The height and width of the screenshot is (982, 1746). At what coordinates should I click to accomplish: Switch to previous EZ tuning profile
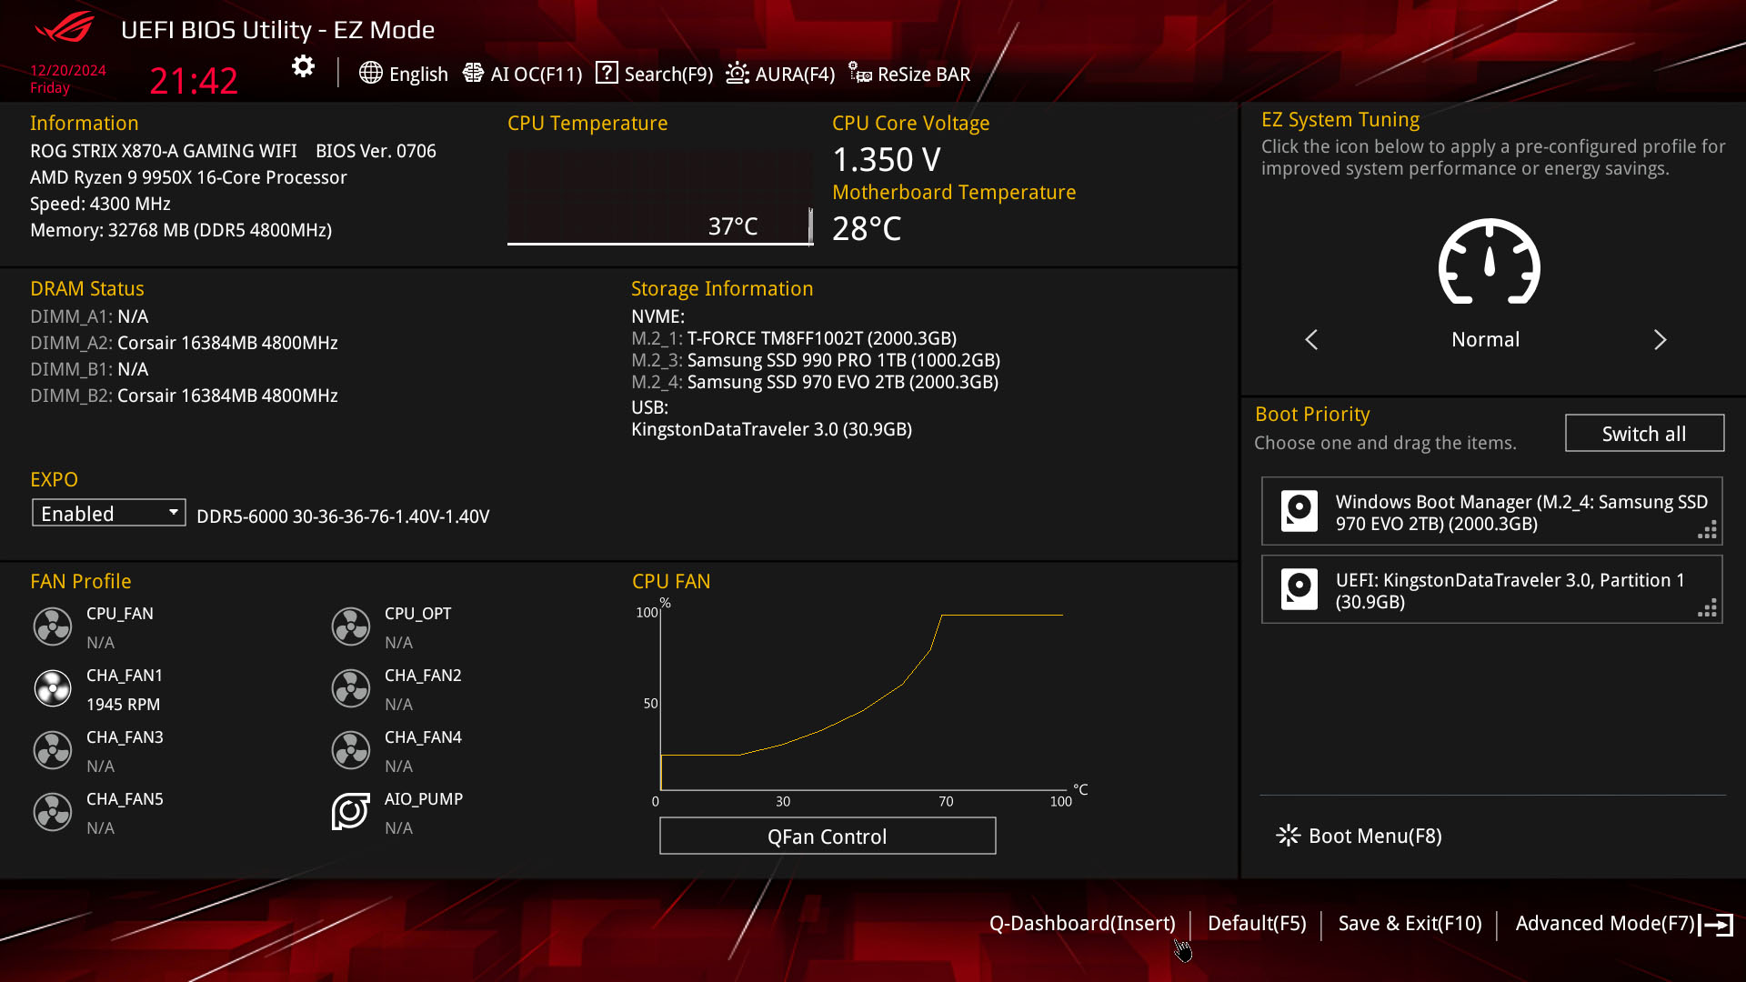1311,340
